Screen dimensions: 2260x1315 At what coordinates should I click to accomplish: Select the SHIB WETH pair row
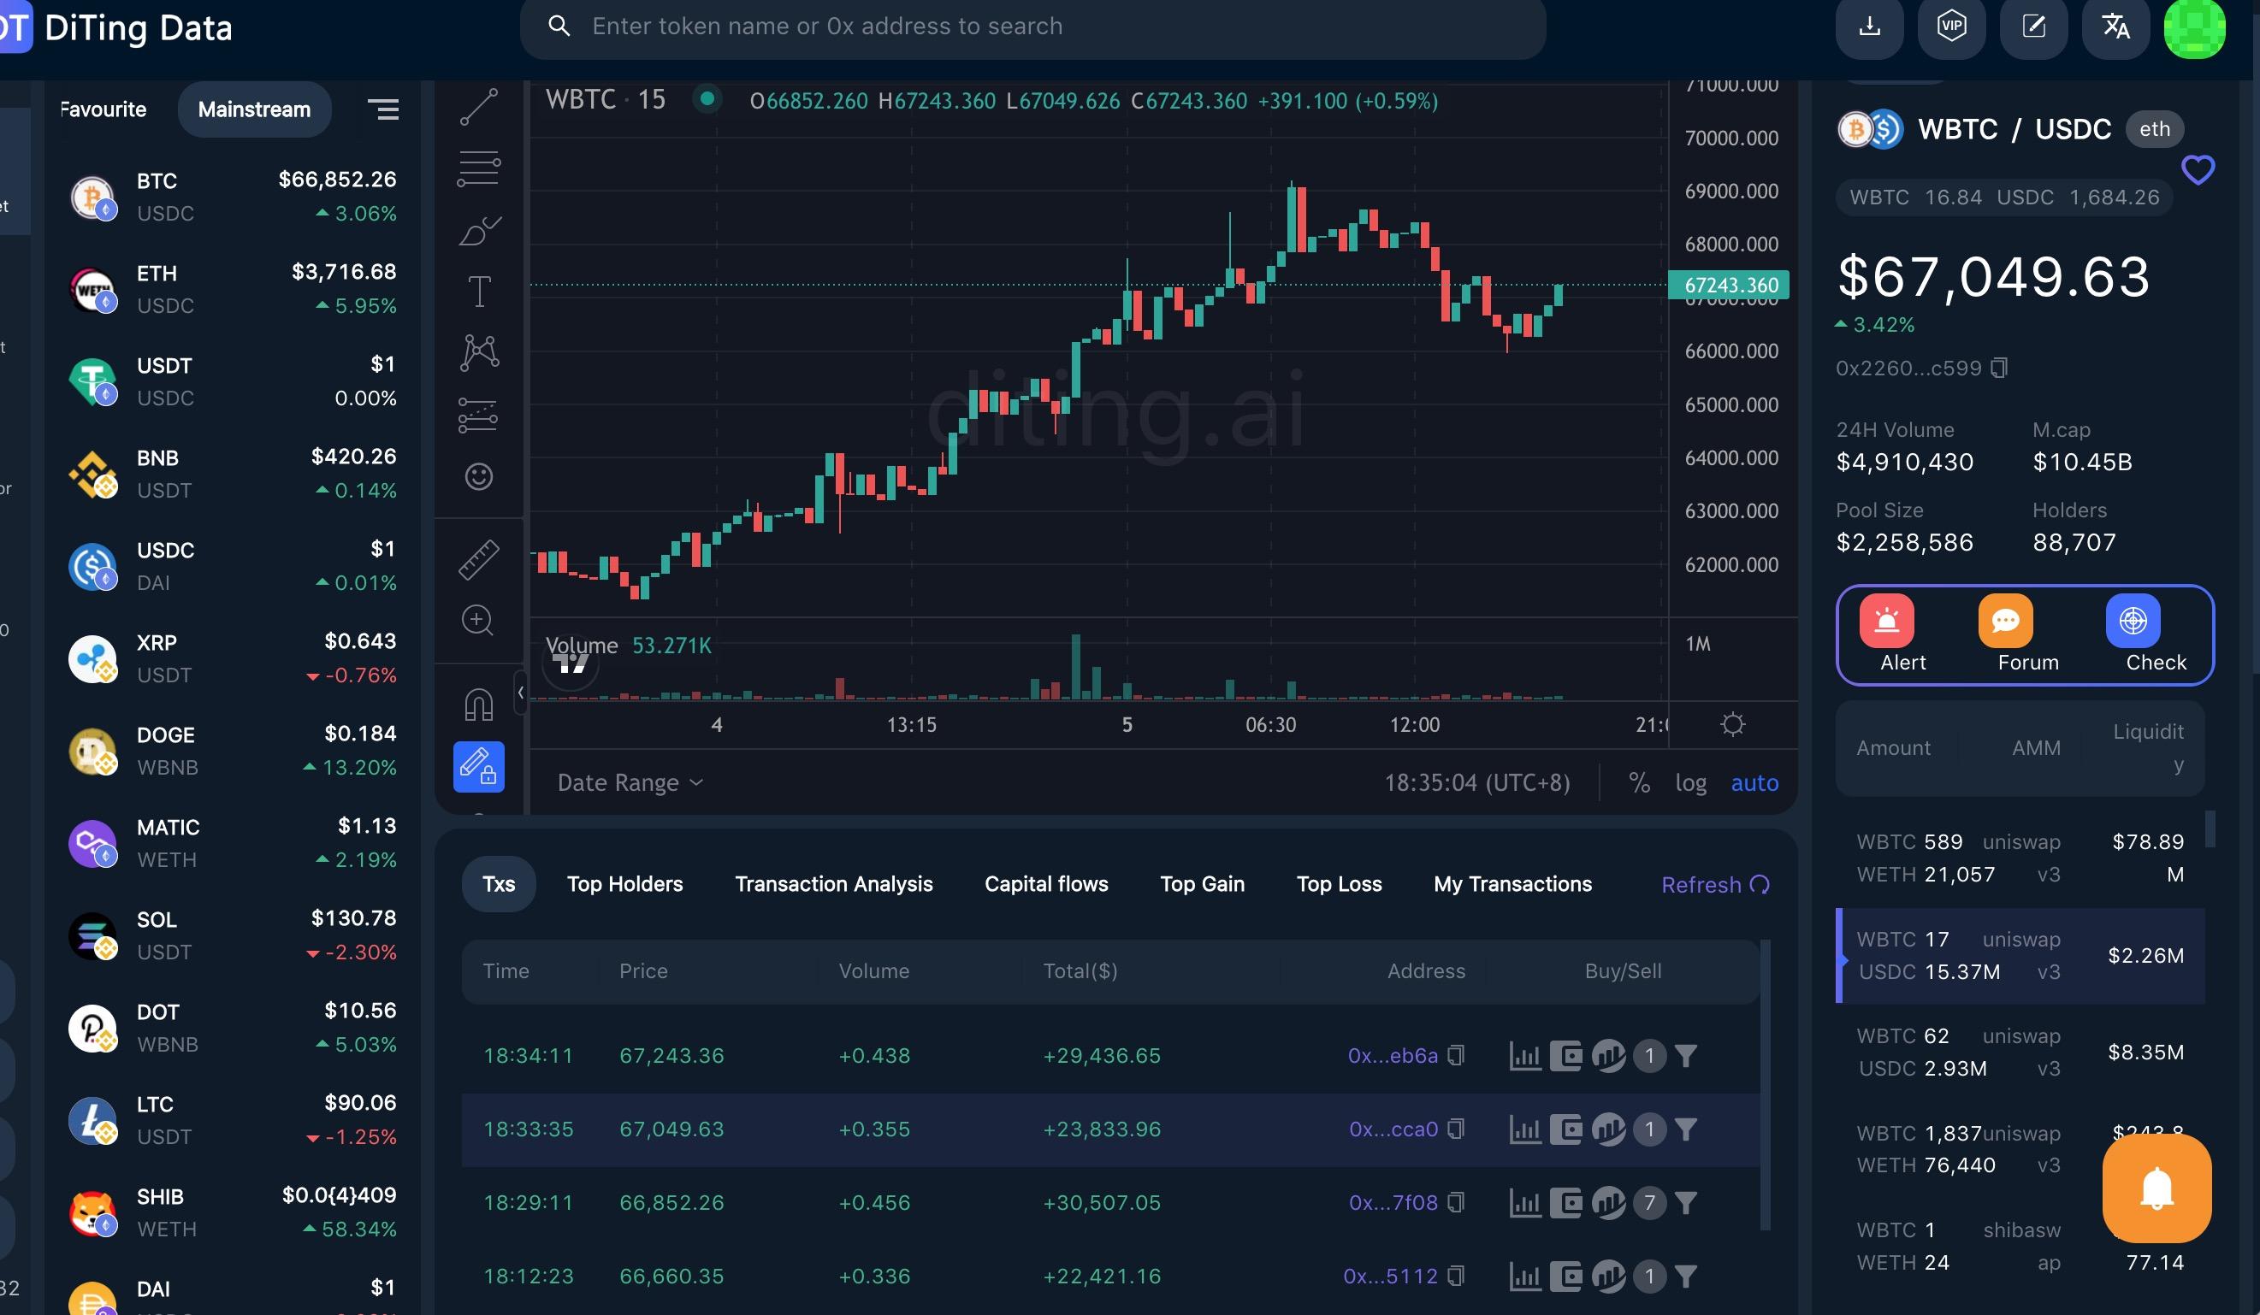[233, 1212]
